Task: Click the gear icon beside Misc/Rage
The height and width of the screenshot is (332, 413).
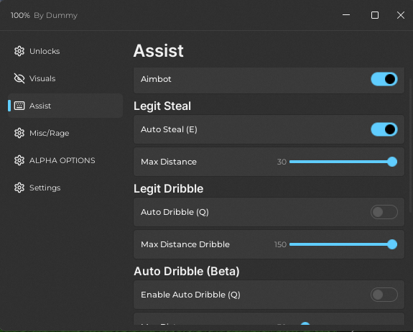Action: click(x=19, y=133)
